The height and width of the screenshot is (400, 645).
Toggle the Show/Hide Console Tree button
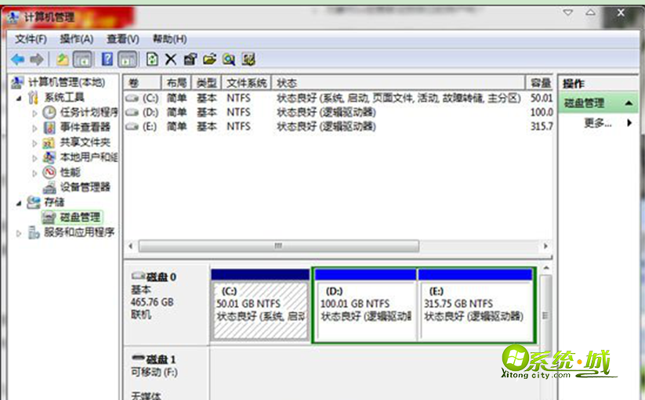tap(82, 59)
